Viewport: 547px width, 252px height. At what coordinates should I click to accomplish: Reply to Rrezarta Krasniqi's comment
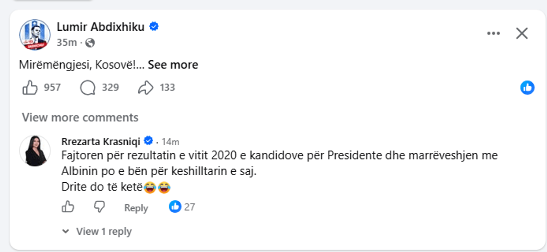[x=136, y=208]
